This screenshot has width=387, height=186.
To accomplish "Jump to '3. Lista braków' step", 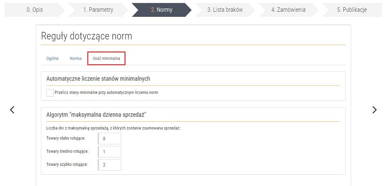I will click(225, 10).
